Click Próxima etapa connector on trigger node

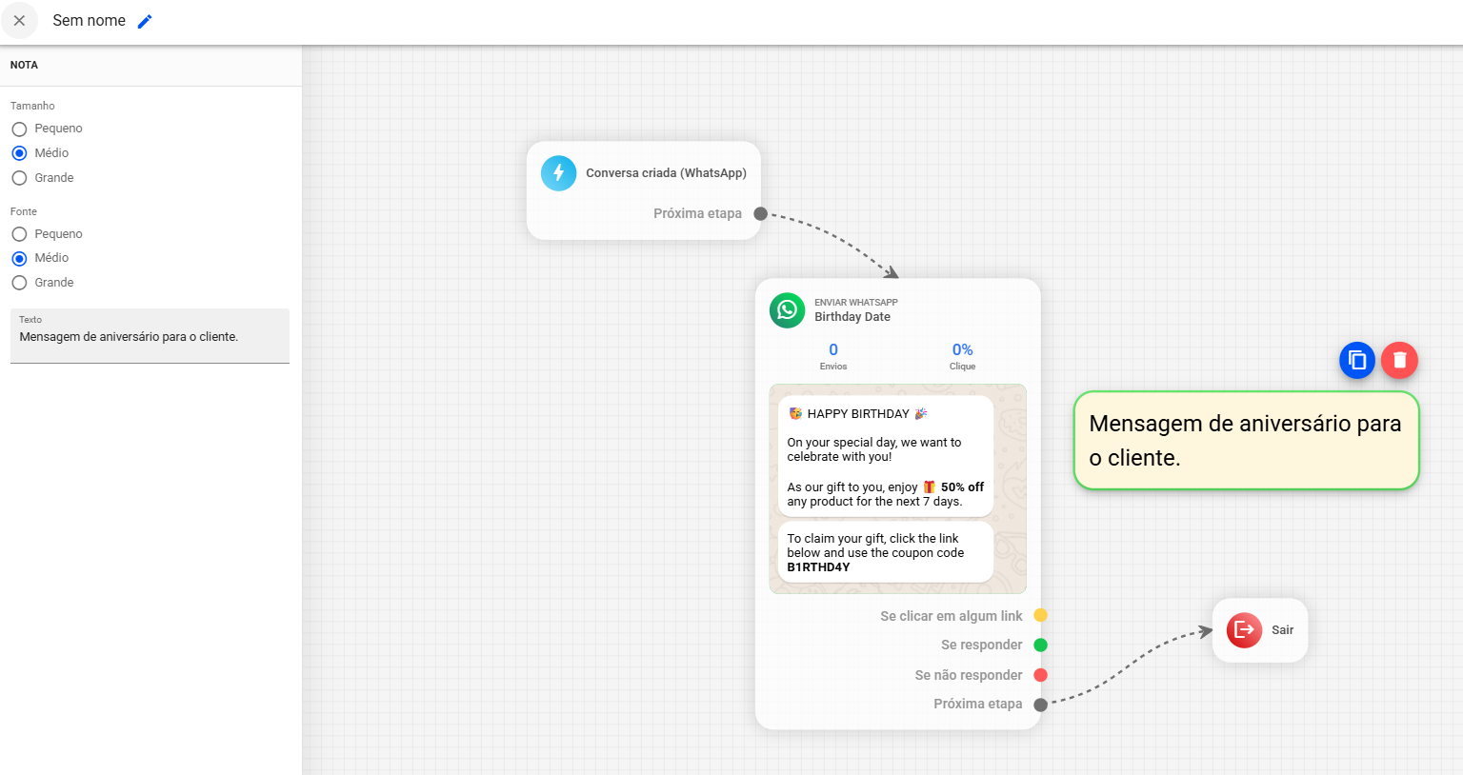click(x=760, y=214)
